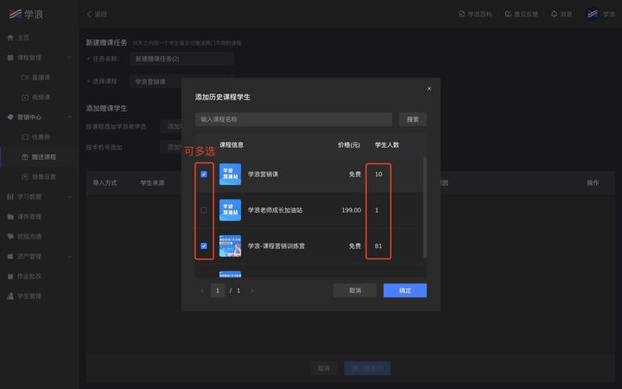Click the 学浪老师成长加油站 course thumbnail

[230, 210]
